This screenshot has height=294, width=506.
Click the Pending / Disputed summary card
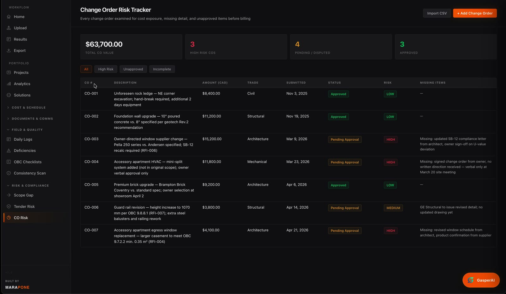point(341,47)
